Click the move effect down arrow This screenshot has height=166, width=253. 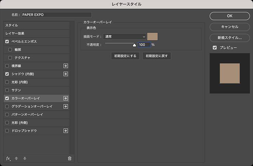(24, 158)
